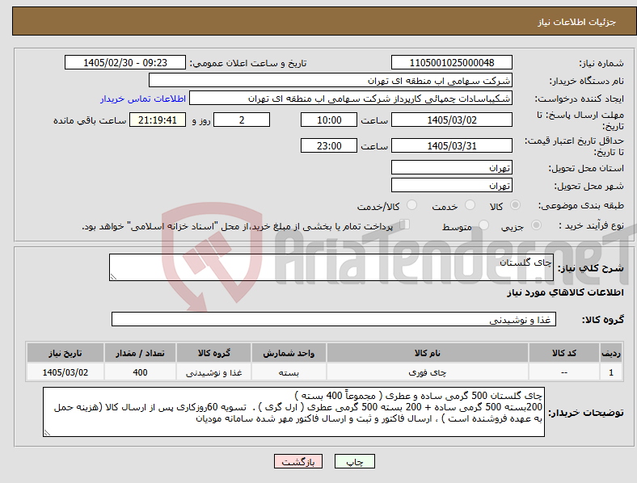Image resolution: width=637 pixels, height=483 pixels.
Task: Click the quantity cell showing 400
Action: [140, 372]
